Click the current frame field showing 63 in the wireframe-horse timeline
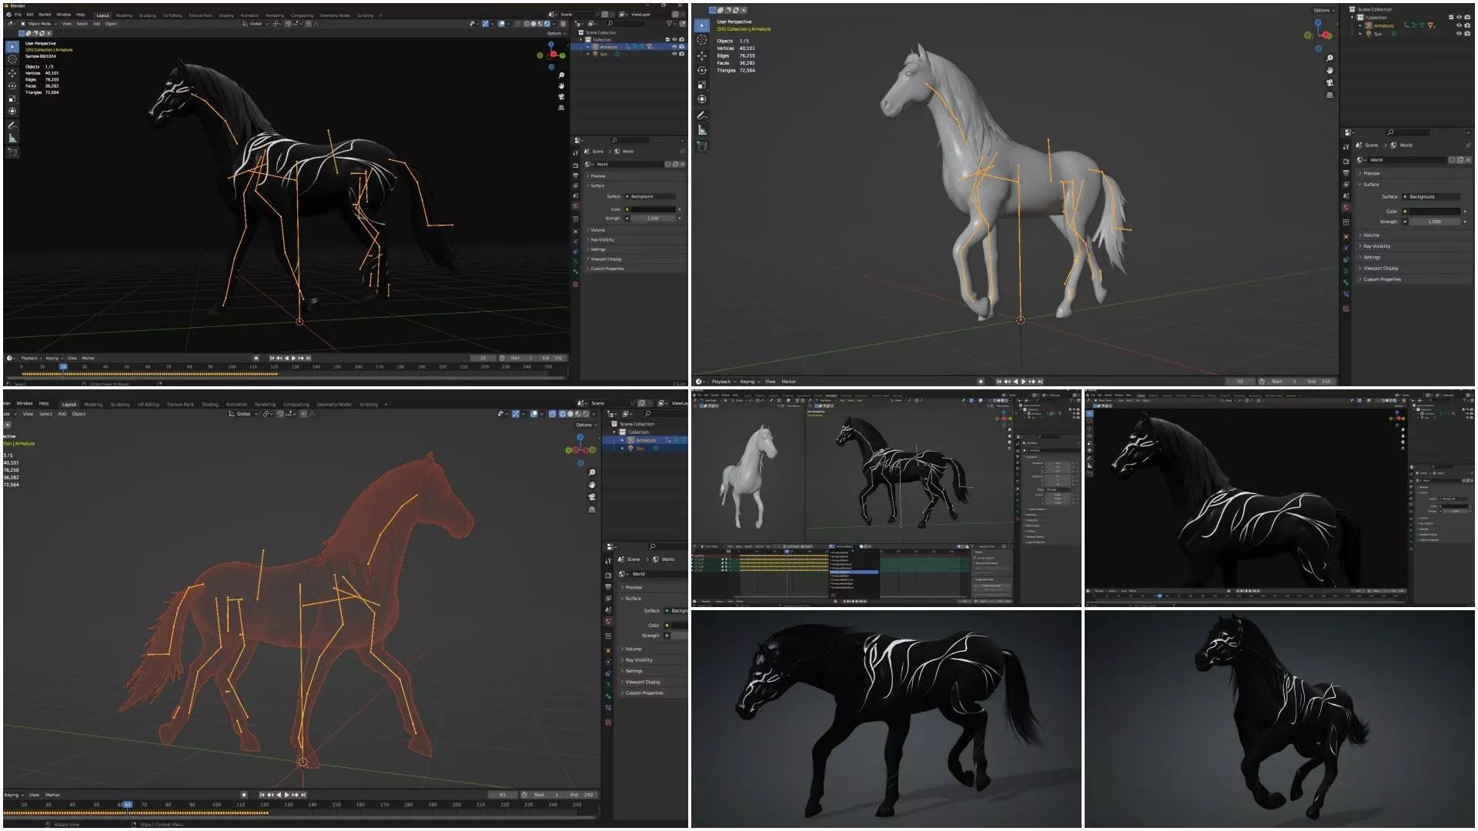The height and width of the screenshot is (831, 1478). click(503, 795)
